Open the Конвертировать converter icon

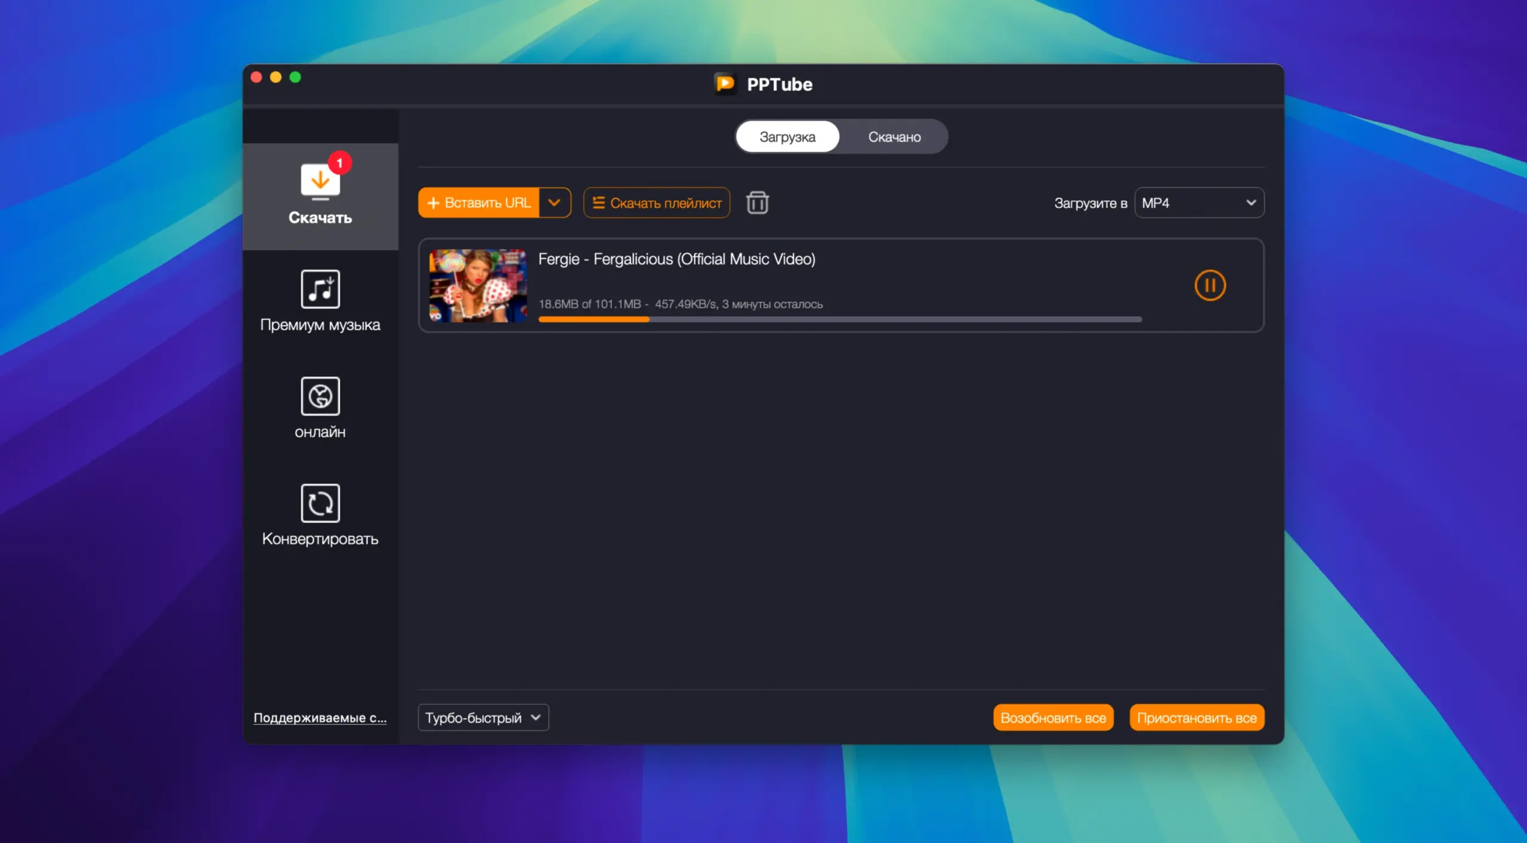(x=320, y=503)
